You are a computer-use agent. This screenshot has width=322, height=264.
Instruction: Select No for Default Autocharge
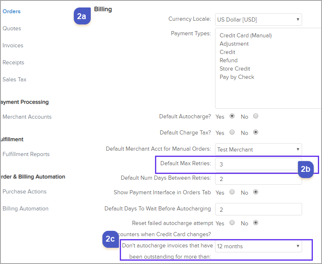(x=256, y=116)
